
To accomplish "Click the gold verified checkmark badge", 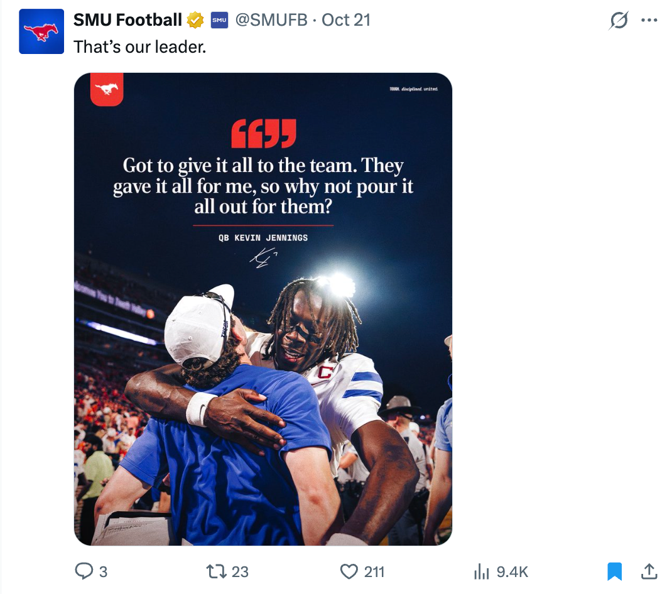I will pyautogui.click(x=195, y=21).
